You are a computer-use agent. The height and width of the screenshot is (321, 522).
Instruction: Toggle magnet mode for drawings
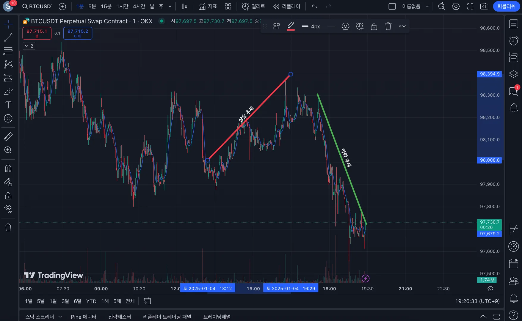click(x=8, y=169)
